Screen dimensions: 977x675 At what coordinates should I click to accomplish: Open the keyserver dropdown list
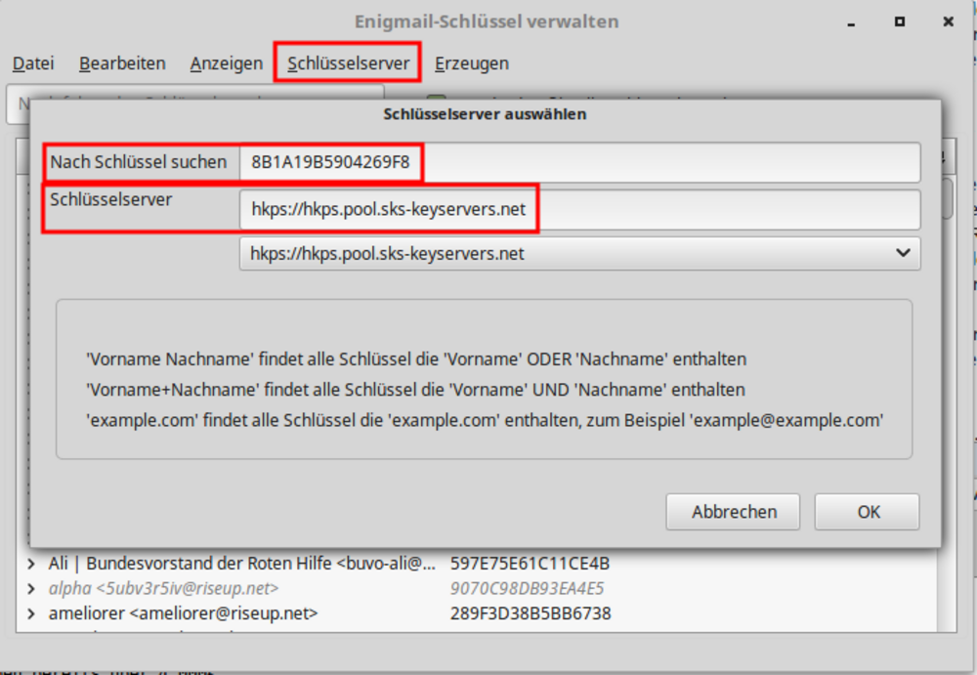[579, 254]
